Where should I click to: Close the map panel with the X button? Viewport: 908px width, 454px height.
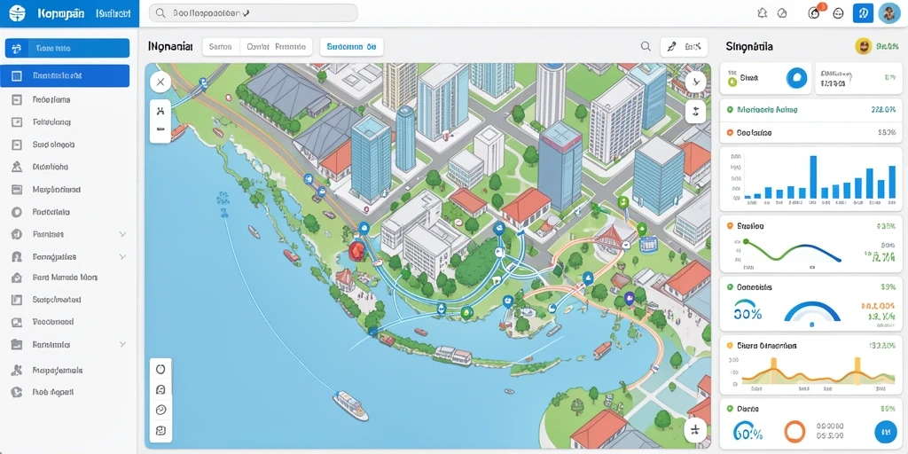(160, 82)
